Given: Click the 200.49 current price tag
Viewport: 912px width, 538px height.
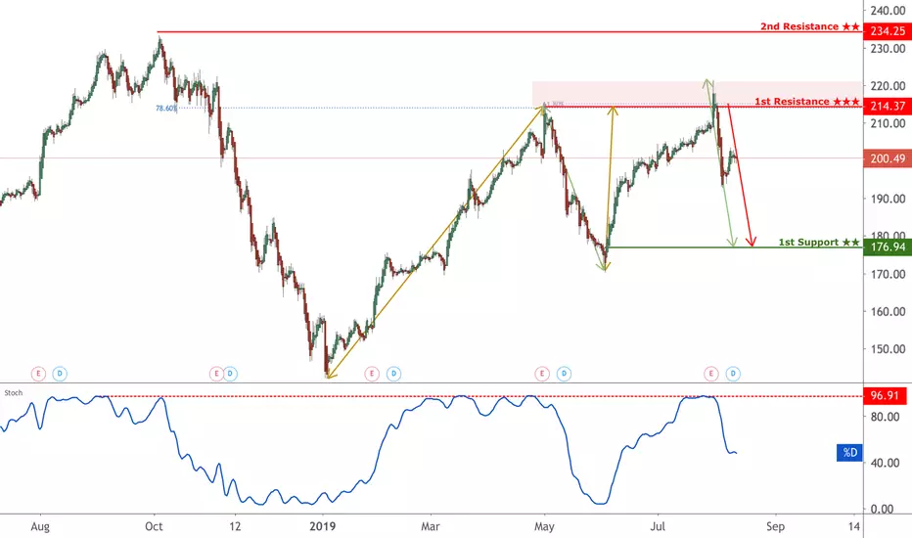Looking at the screenshot, I should 887,158.
